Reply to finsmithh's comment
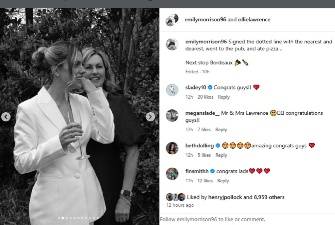This screenshot has height=225, width=335. [x=223, y=181]
